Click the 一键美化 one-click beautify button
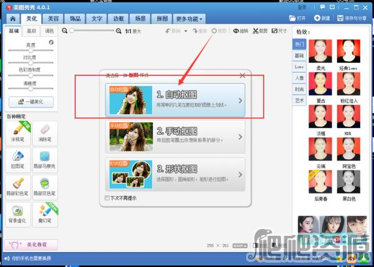The height and width of the screenshot is (267, 374). pyautogui.click(x=31, y=102)
